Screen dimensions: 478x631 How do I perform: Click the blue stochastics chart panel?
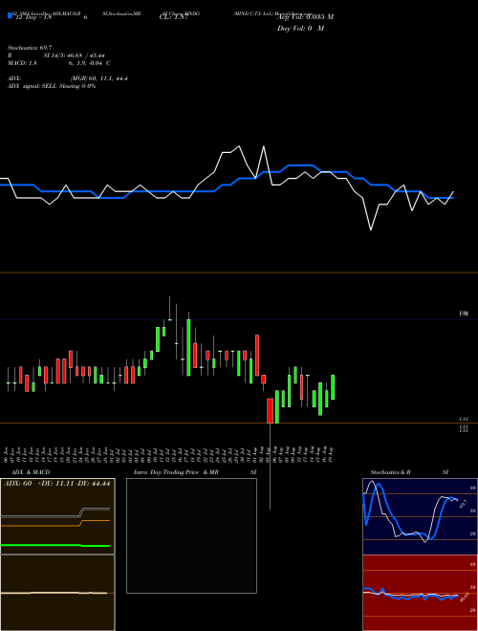pyautogui.click(x=420, y=516)
